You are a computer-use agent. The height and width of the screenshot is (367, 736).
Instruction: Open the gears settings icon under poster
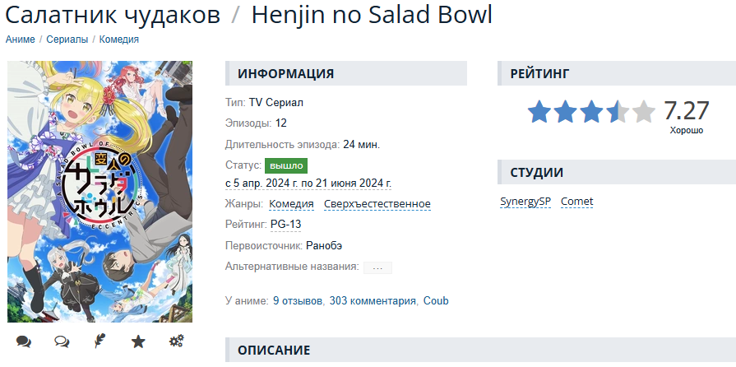(177, 341)
